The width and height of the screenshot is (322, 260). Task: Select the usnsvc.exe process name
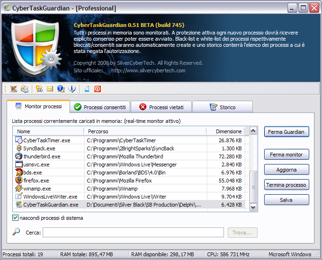click(x=36, y=165)
